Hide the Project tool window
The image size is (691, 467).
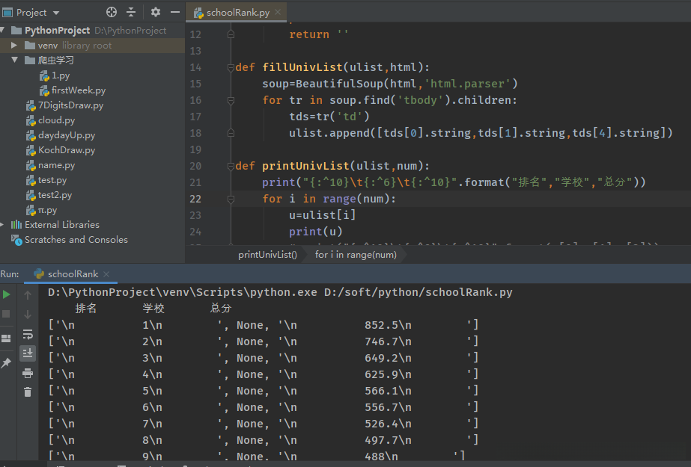pos(174,12)
